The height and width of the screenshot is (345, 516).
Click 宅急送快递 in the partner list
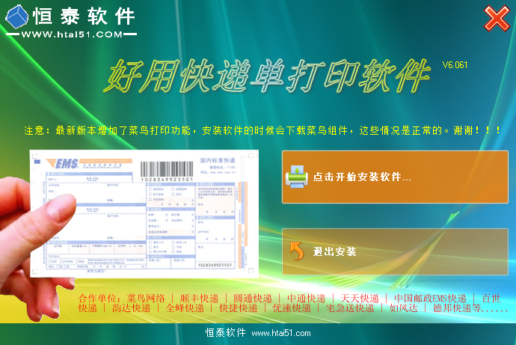(350, 308)
